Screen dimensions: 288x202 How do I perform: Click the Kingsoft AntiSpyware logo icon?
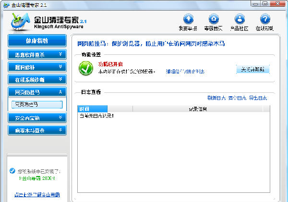tap(20, 22)
